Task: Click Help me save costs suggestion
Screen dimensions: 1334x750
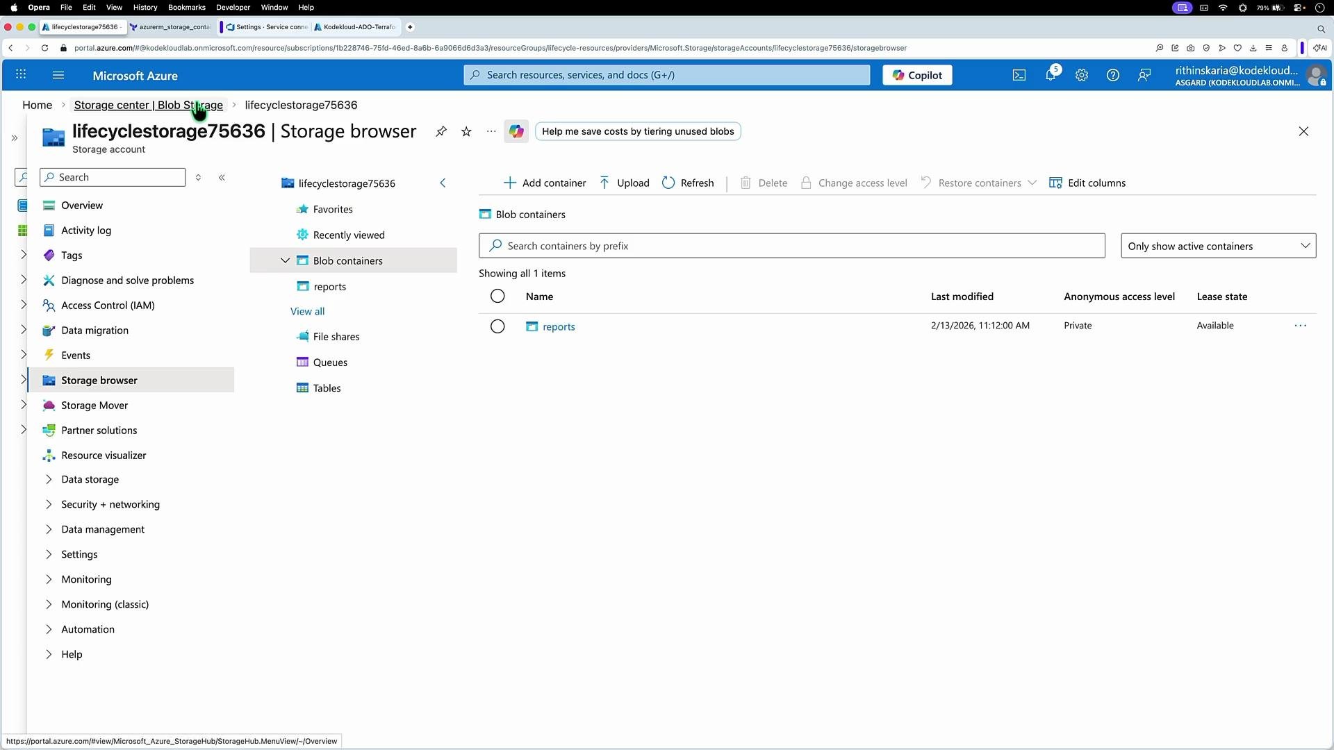Action: [638, 131]
